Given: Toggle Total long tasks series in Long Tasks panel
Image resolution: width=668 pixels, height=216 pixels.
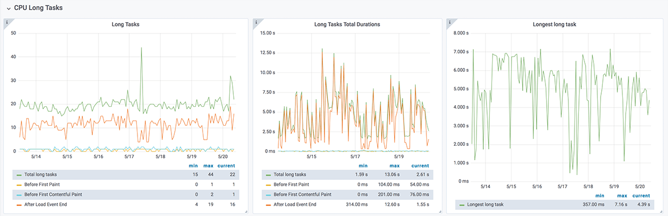Looking at the screenshot, I should click(41, 174).
